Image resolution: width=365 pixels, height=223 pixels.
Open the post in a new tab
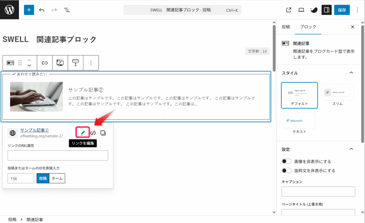coord(289,10)
